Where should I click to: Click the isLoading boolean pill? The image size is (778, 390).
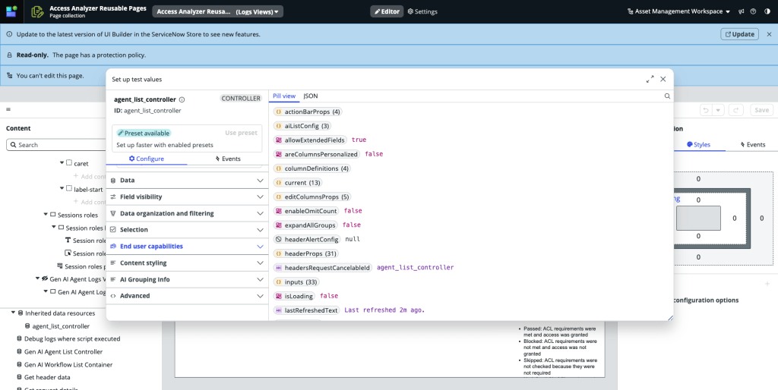294,297
